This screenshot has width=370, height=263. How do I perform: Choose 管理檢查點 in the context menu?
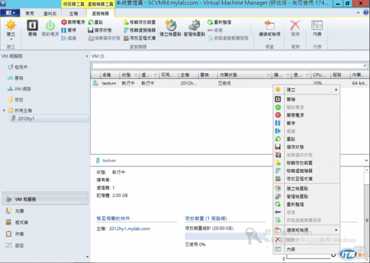coord(306,196)
